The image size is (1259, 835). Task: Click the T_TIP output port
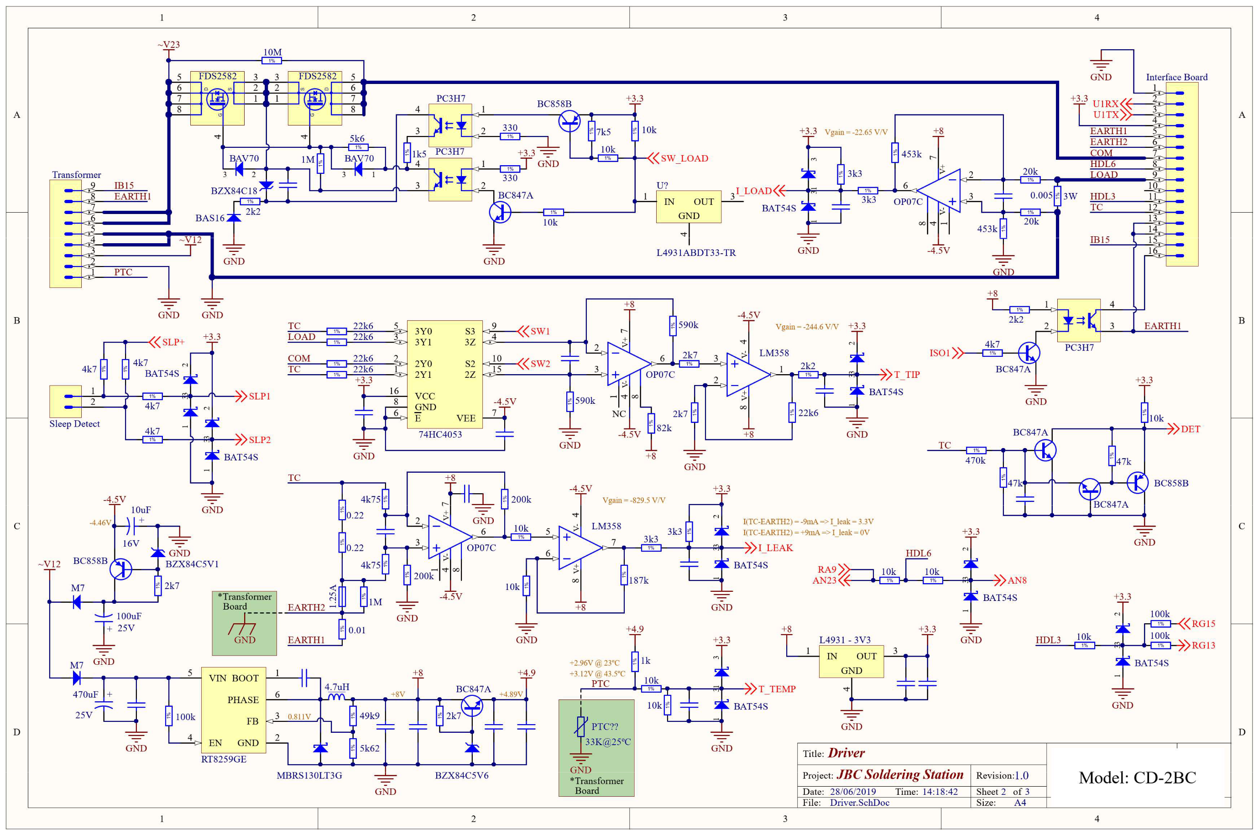[x=900, y=374]
